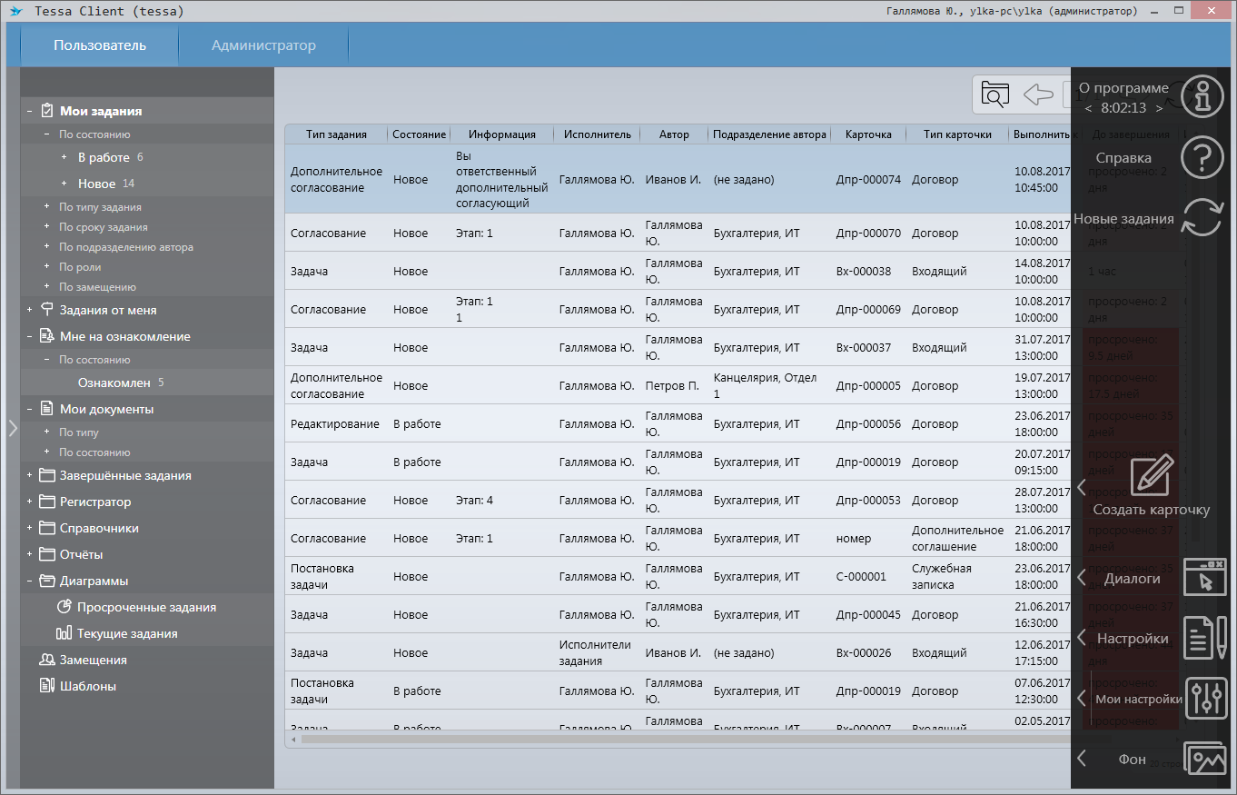
Task: Click the About program info icon
Action: click(x=1202, y=96)
